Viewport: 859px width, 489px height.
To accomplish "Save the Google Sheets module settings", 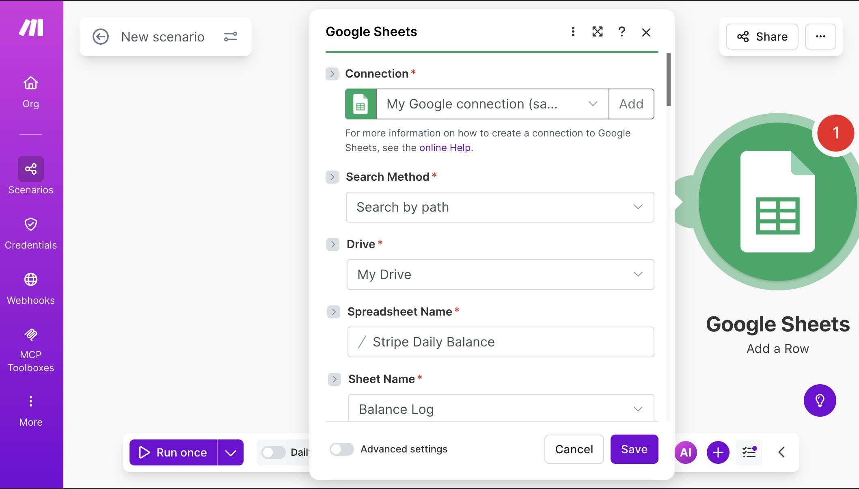I will coord(634,449).
